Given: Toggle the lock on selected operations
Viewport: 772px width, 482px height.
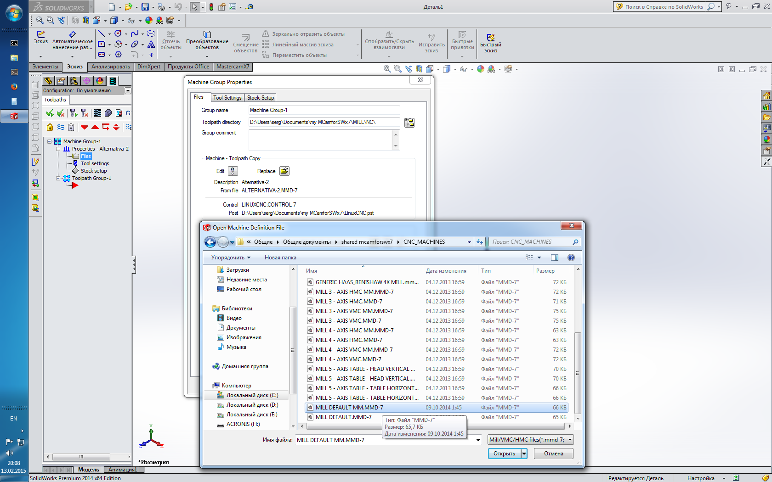Looking at the screenshot, I should point(50,127).
